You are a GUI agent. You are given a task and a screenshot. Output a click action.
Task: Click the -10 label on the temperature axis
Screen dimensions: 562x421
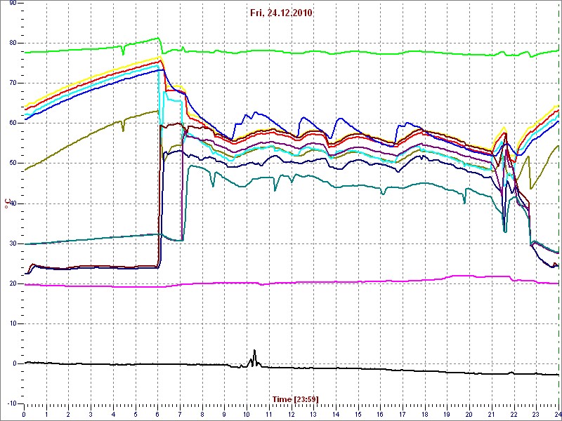click(12, 403)
